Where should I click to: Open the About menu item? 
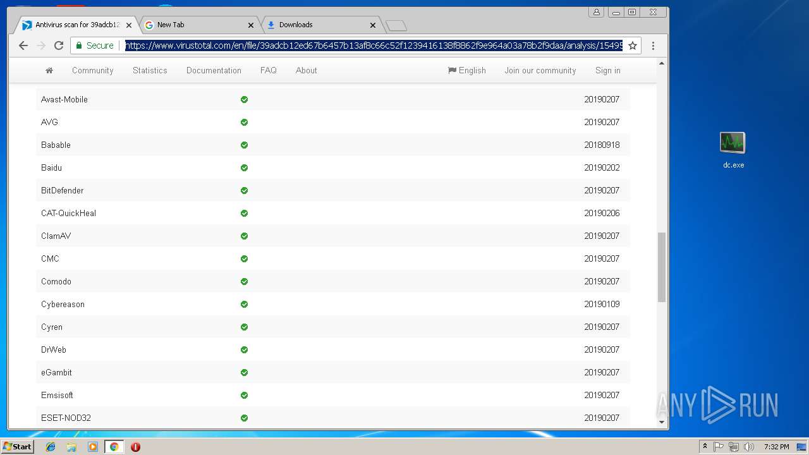[307, 70]
